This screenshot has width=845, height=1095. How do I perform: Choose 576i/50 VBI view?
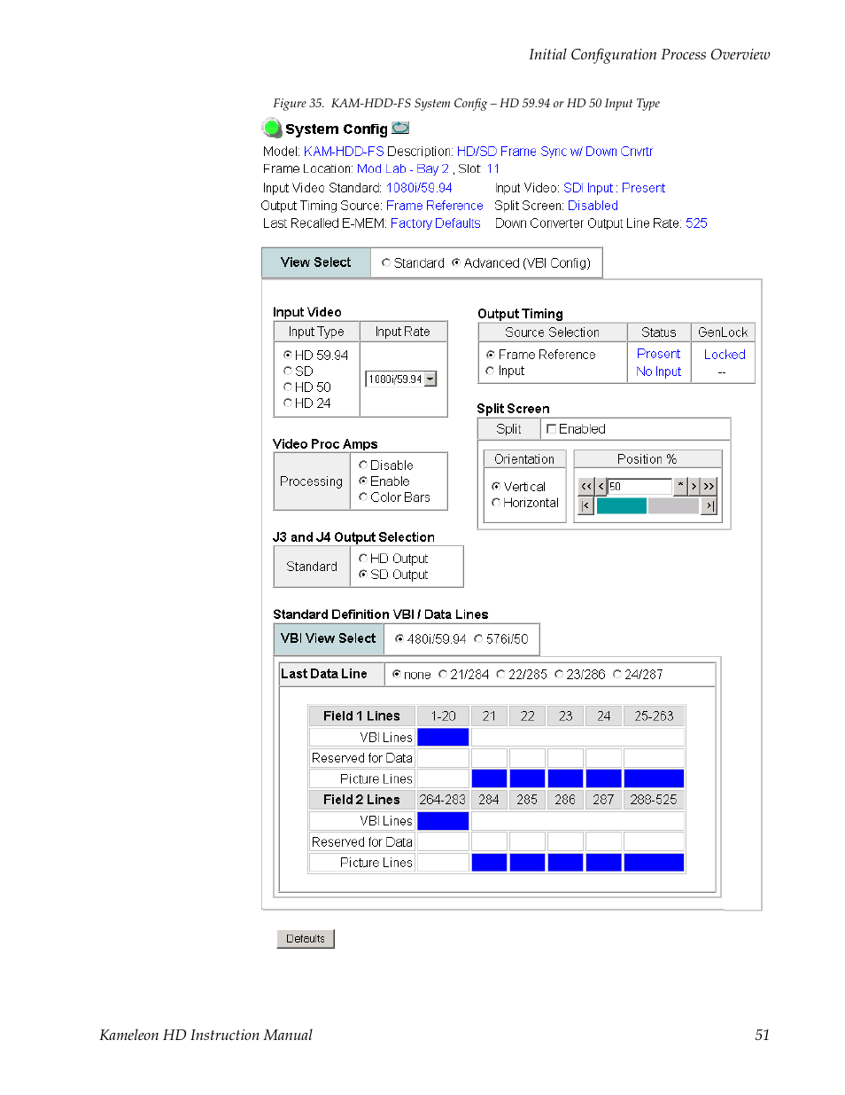(x=478, y=638)
